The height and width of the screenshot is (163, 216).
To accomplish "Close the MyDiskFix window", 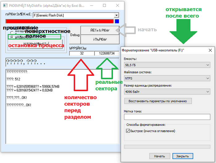I will coord(118,6).
